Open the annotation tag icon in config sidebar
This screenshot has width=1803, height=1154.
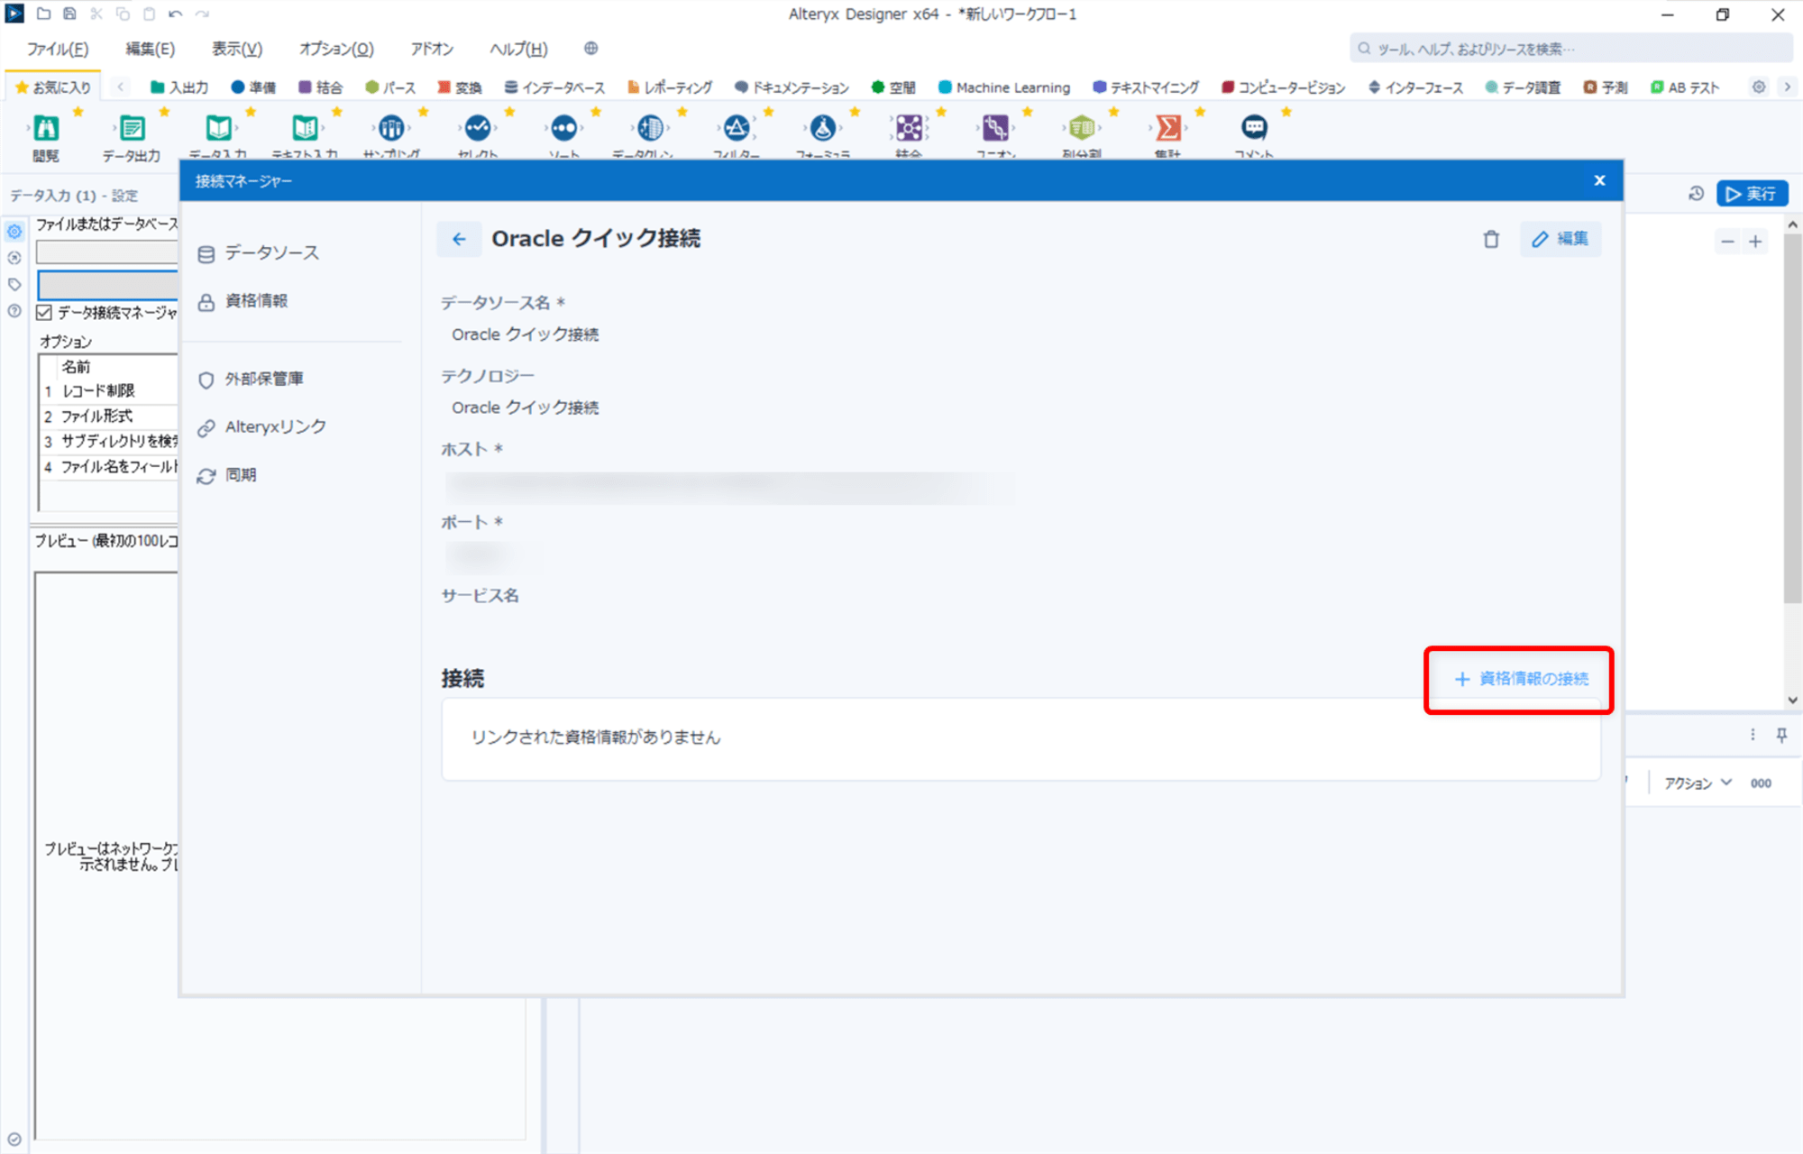click(14, 284)
